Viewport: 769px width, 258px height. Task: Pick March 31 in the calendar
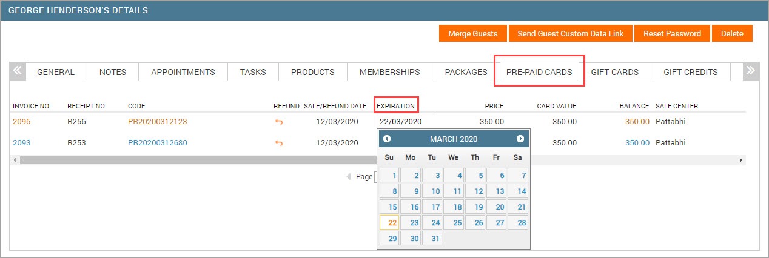[x=432, y=239]
